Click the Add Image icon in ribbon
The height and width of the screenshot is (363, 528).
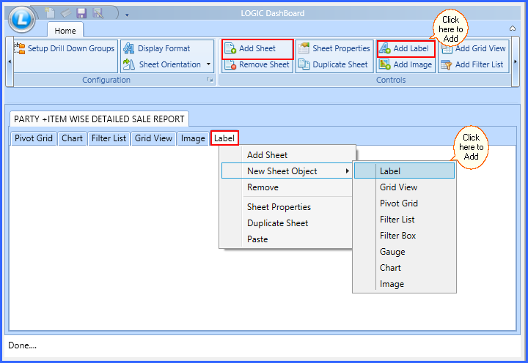tap(385, 64)
